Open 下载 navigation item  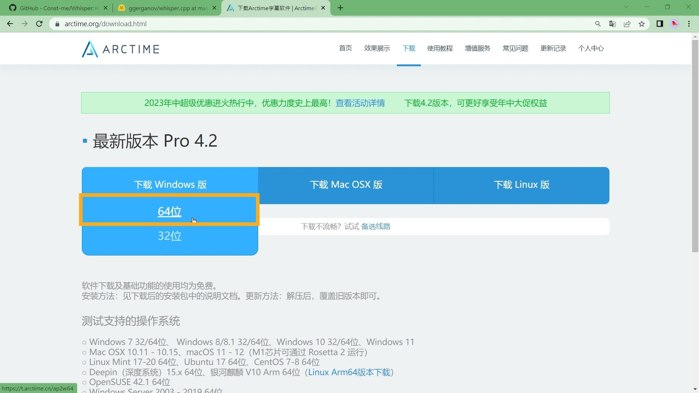coord(409,48)
